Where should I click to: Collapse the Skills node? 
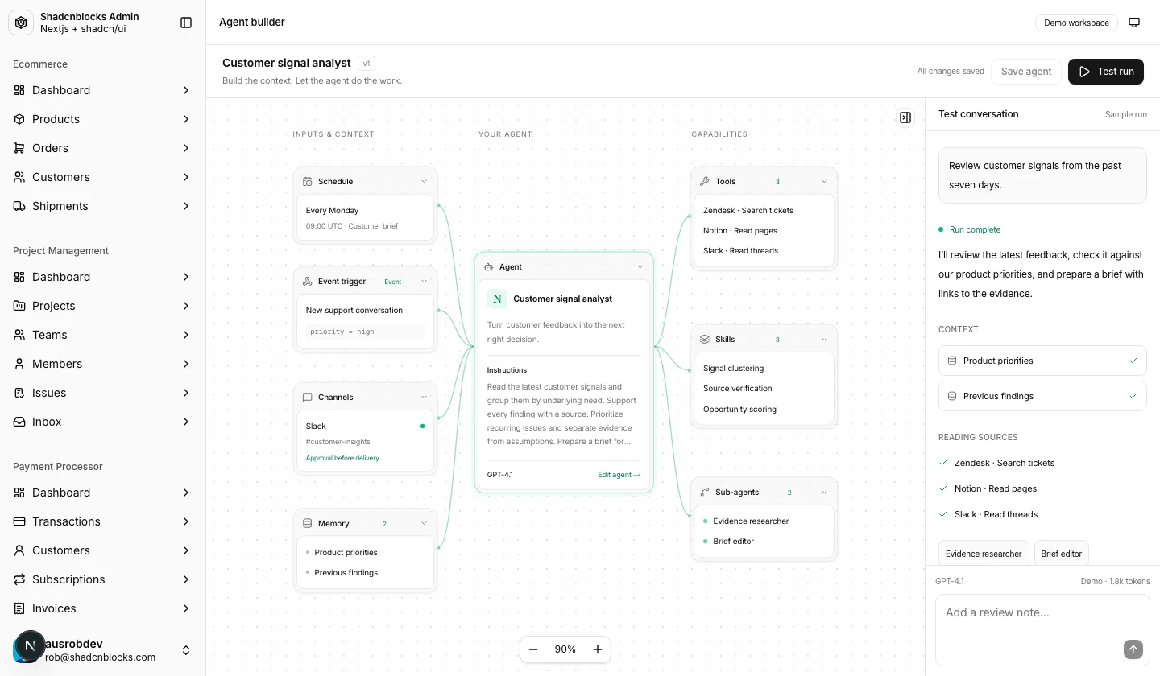pos(824,339)
